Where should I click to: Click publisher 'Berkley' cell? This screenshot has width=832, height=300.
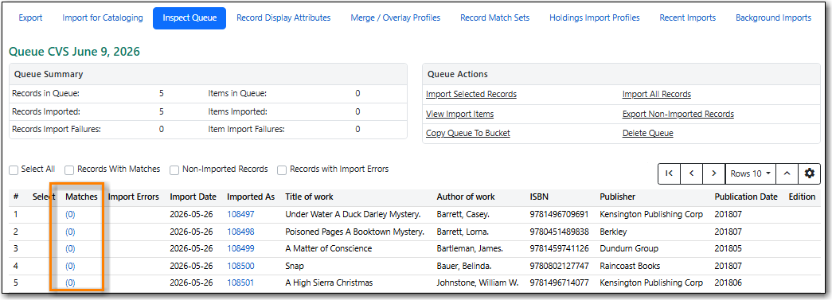point(613,232)
